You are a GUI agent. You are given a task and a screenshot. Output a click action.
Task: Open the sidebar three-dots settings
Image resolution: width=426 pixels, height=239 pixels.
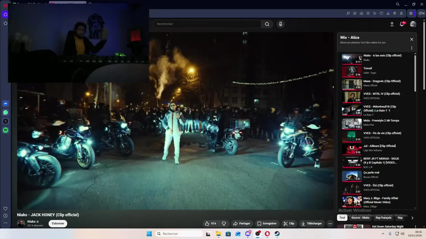point(5,223)
